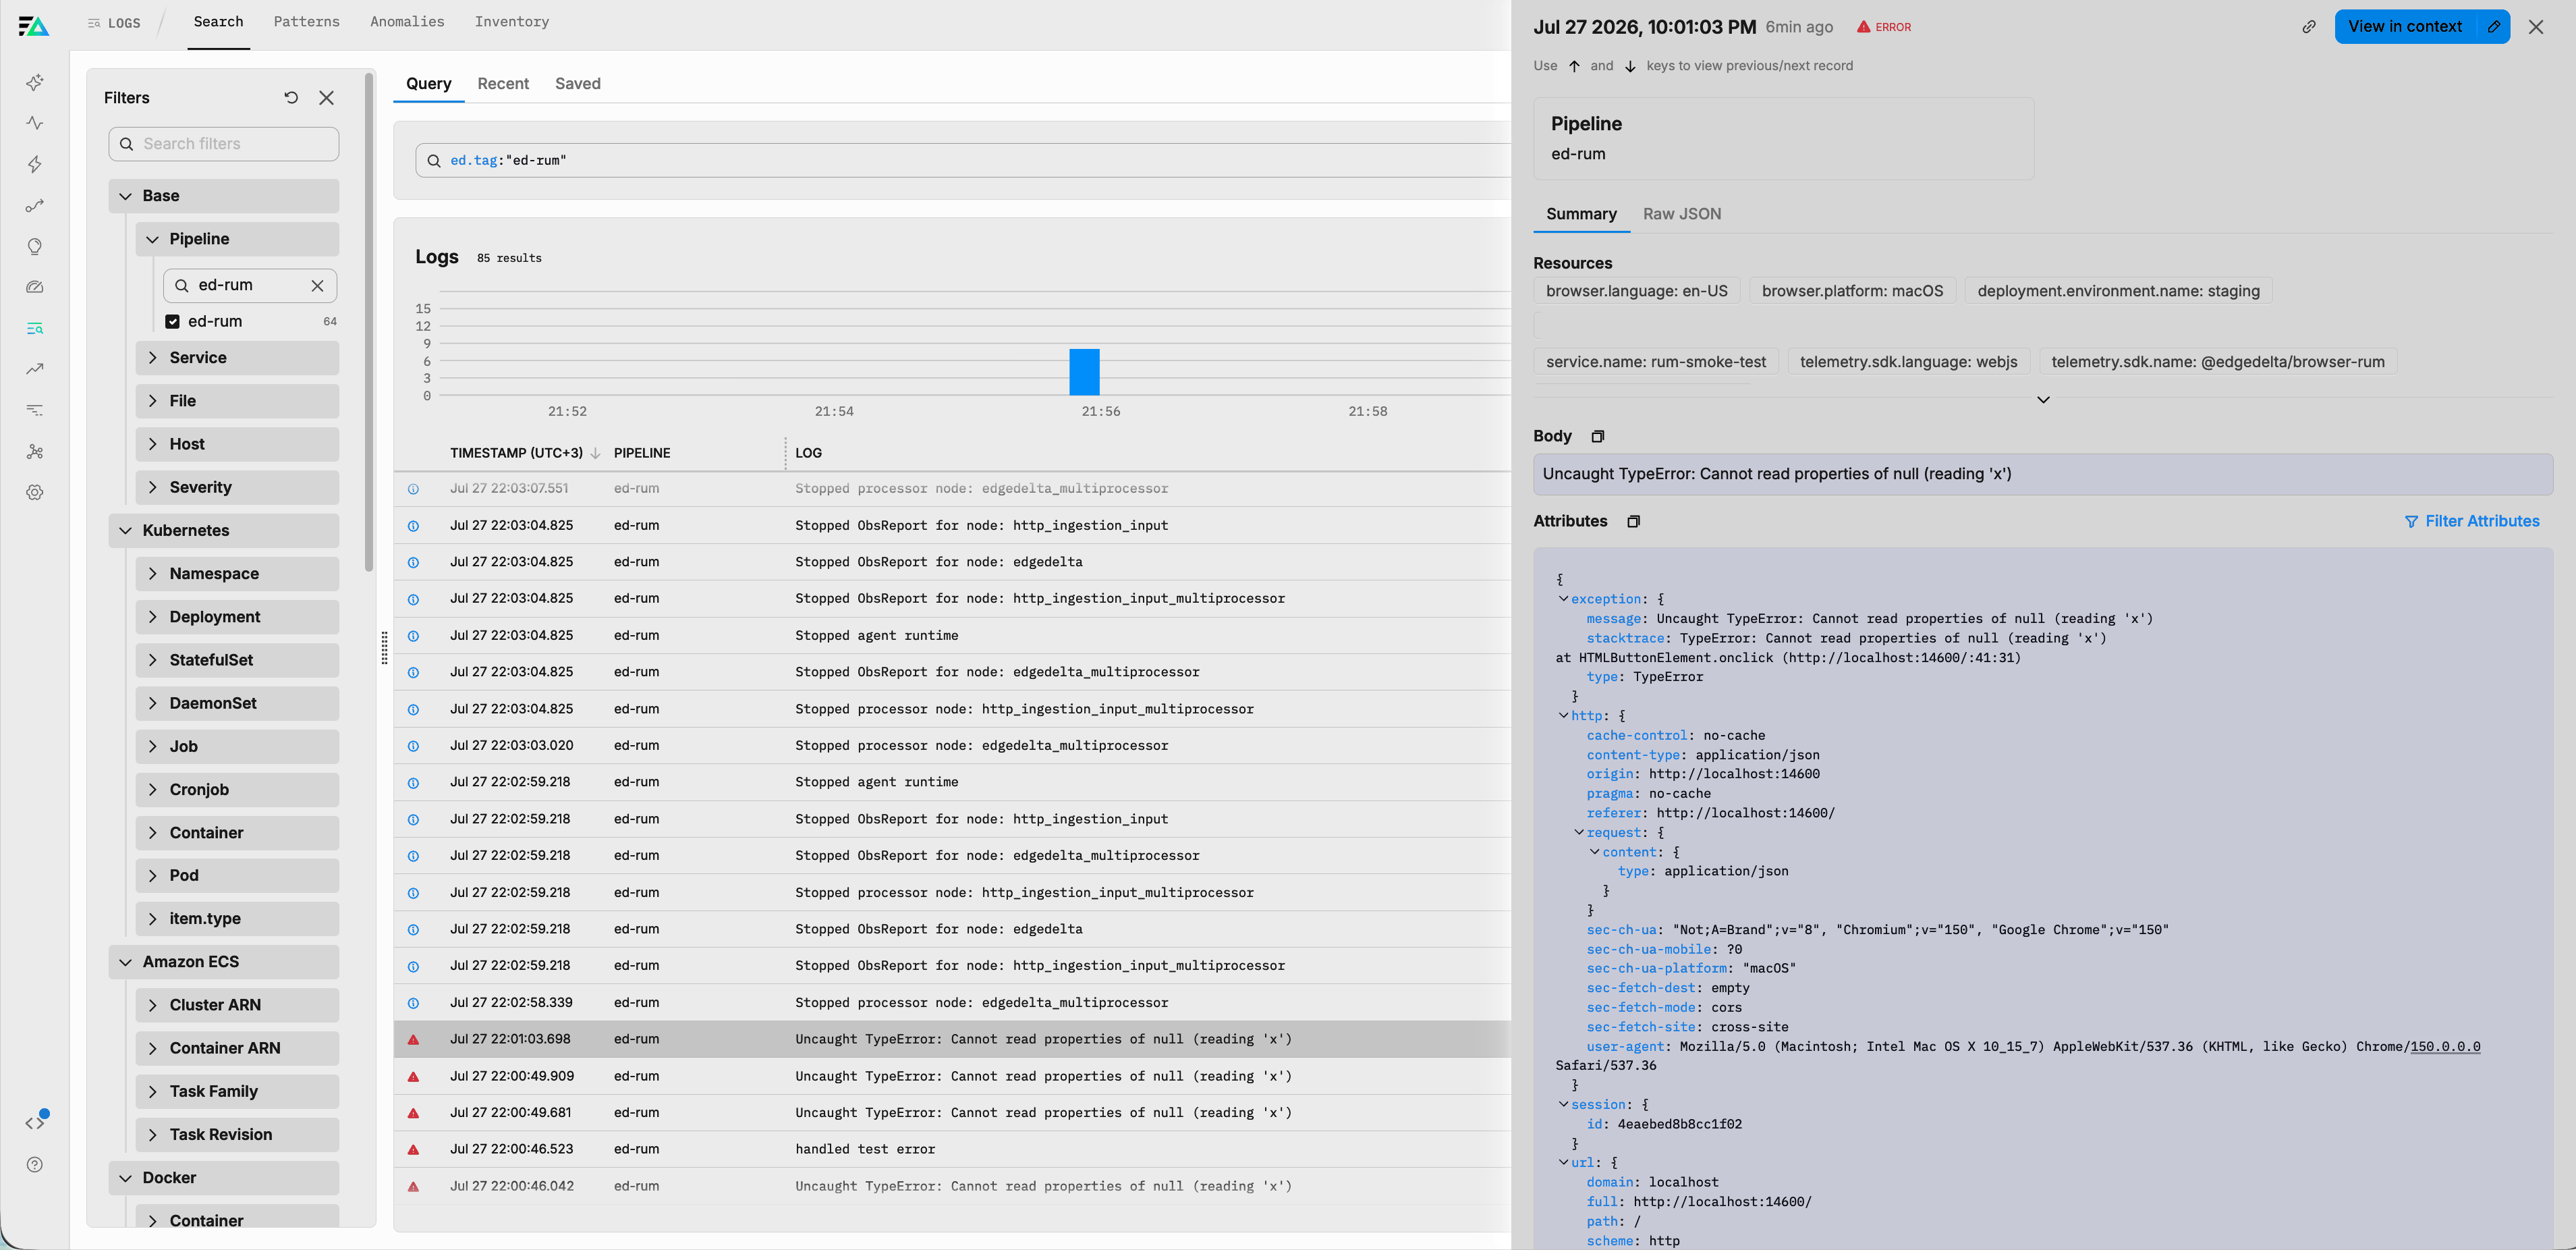
Task: Select the Stopped agent runtime row at 22:03:04.825
Action: (x=952, y=636)
